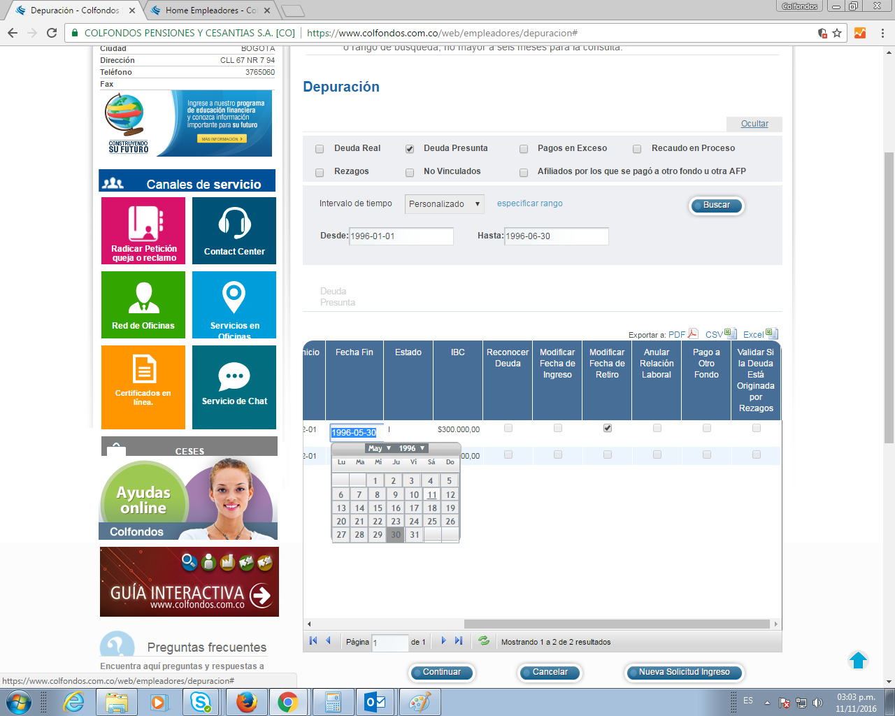Click the Ocultar link

754,124
